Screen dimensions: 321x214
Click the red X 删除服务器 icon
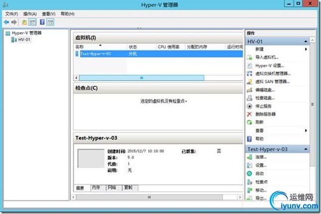pyautogui.click(x=250, y=114)
